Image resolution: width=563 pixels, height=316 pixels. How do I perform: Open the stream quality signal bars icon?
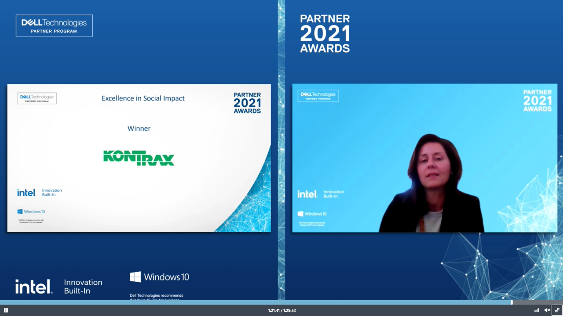click(x=536, y=310)
